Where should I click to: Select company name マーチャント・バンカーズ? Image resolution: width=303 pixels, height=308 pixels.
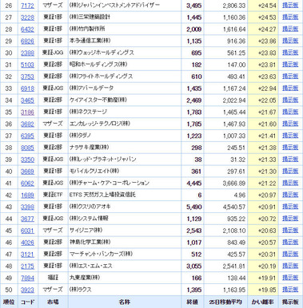pos(101,254)
